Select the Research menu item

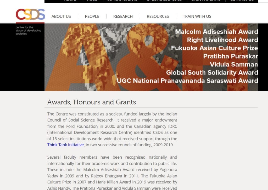(123, 16)
